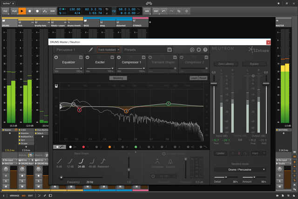Toggle Compressor 1 module power

(119, 57)
